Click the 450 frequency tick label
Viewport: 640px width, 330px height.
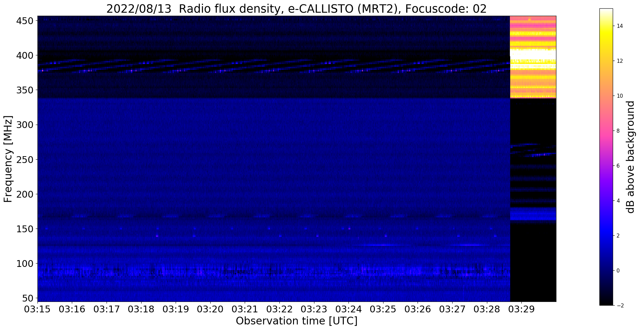(x=25, y=21)
